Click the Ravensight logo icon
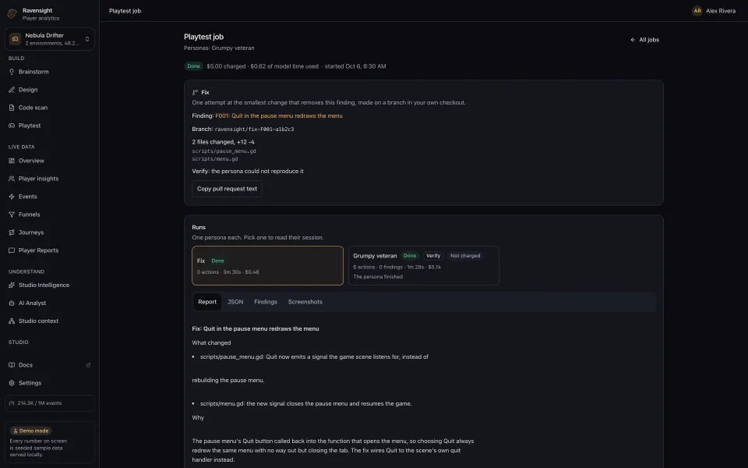Viewport: 748px width, 468px height. click(12, 14)
